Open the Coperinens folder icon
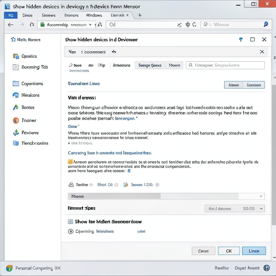 click(16, 84)
